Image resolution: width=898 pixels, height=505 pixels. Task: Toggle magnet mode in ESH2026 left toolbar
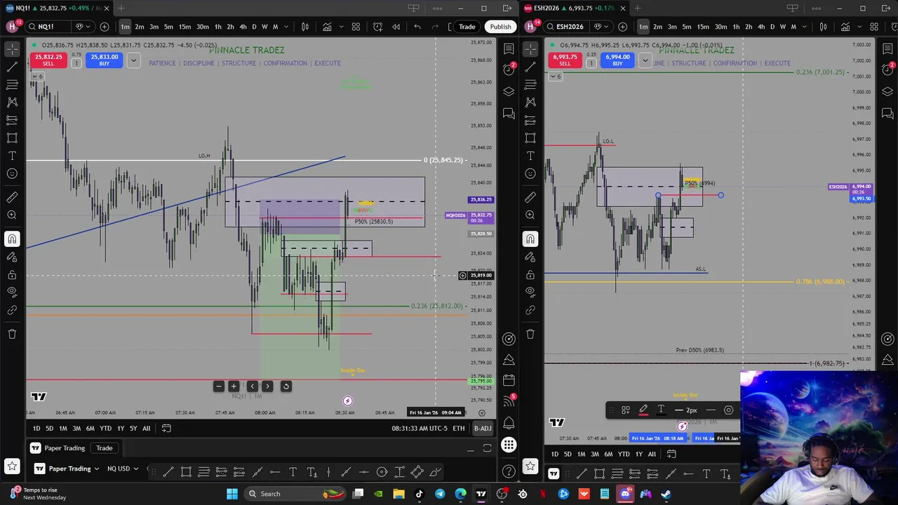(530, 239)
